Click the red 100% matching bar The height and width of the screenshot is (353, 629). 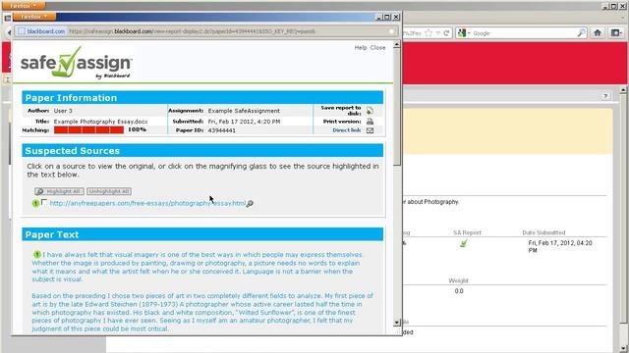88,130
